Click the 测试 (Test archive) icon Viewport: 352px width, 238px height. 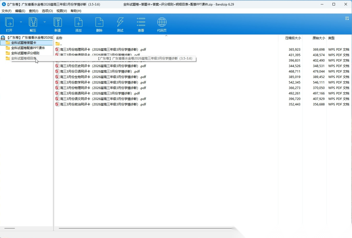pos(120,23)
